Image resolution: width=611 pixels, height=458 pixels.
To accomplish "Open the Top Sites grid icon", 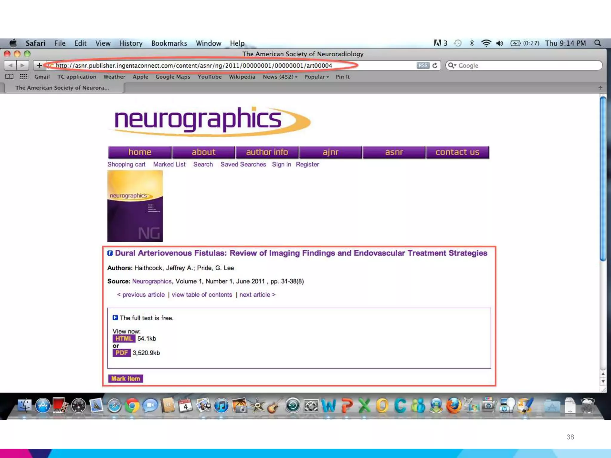I will point(23,77).
